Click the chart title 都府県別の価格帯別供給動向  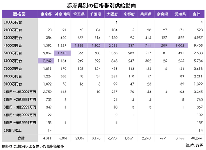[101, 6]
